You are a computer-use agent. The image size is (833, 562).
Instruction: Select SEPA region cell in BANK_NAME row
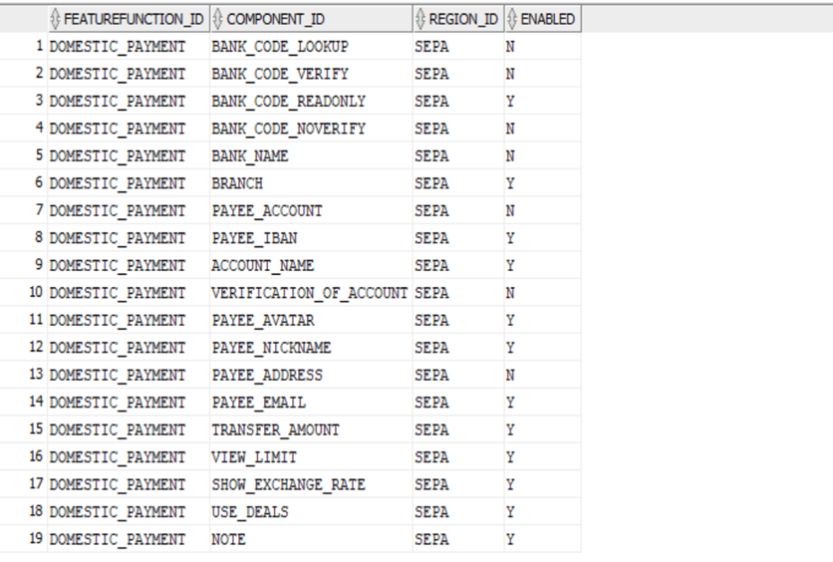click(458, 156)
